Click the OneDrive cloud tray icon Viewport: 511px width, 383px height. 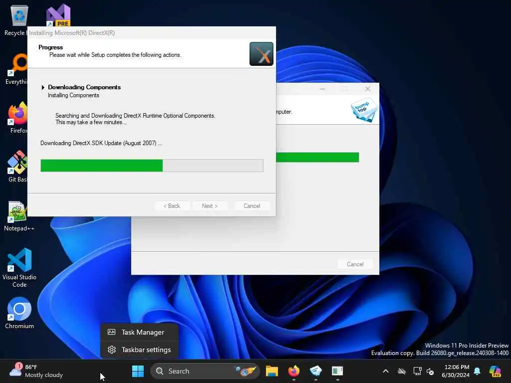pyautogui.click(x=402, y=371)
